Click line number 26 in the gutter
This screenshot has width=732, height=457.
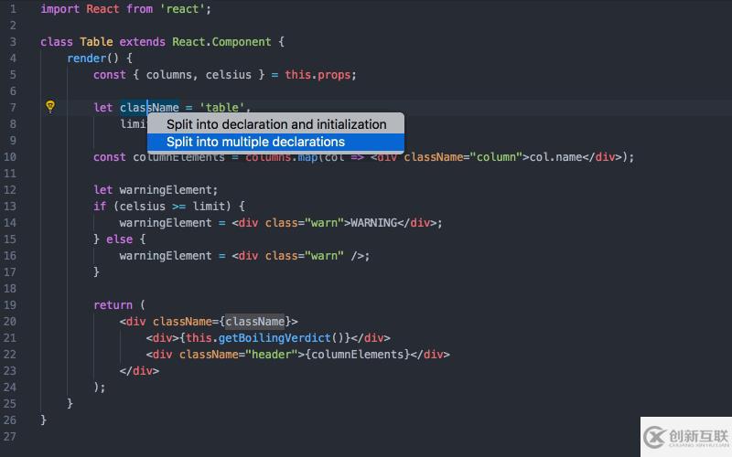pyautogui.click(x=10, y=420)
